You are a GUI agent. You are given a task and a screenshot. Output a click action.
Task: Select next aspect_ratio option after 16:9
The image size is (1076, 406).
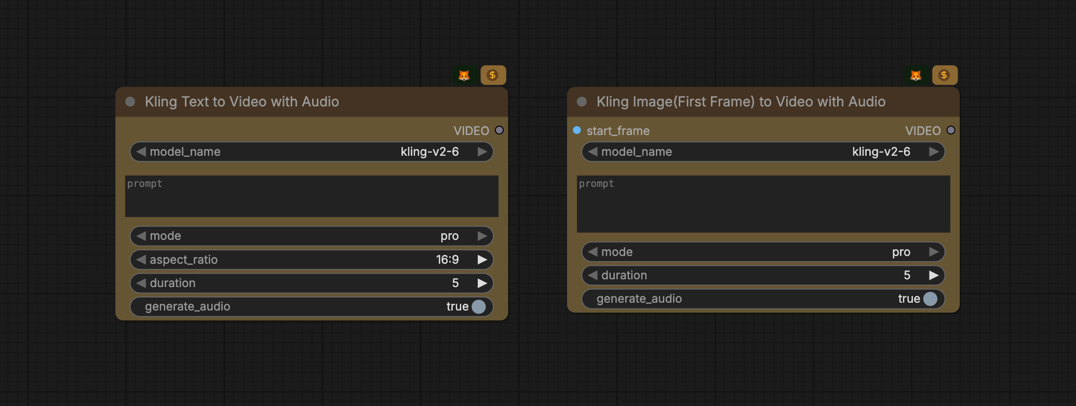pyautogui.click(x=482, y=260)
